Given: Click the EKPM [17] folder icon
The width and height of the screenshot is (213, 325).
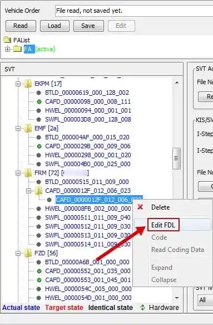Looking at the screenshot, I should point(28,84).
